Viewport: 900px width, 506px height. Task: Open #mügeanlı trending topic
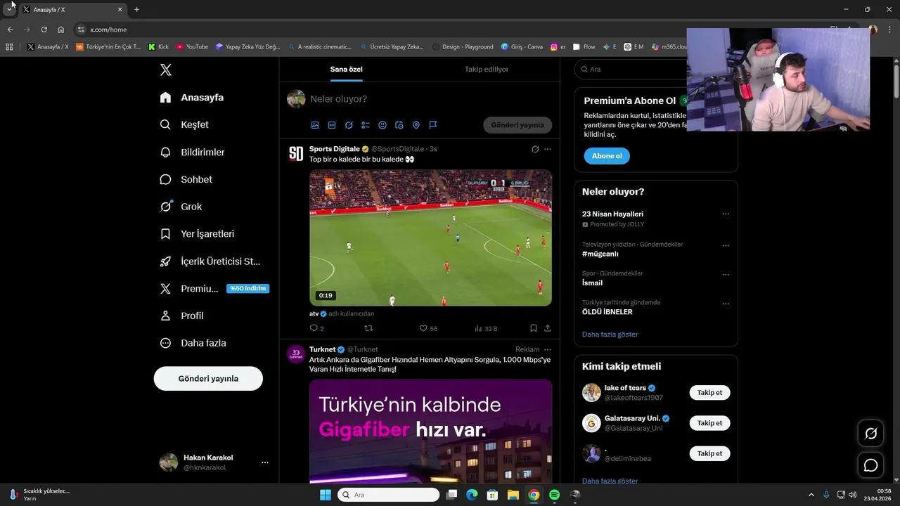(600, 254)
